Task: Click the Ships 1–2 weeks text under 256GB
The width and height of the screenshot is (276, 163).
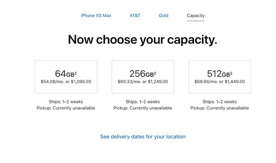Action: 143,102
